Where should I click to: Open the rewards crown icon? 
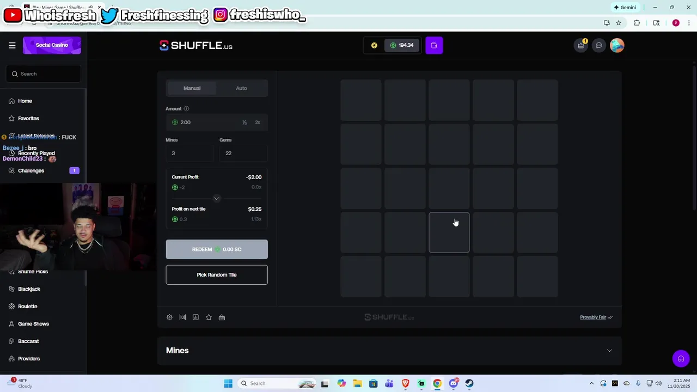coord(581,45)
